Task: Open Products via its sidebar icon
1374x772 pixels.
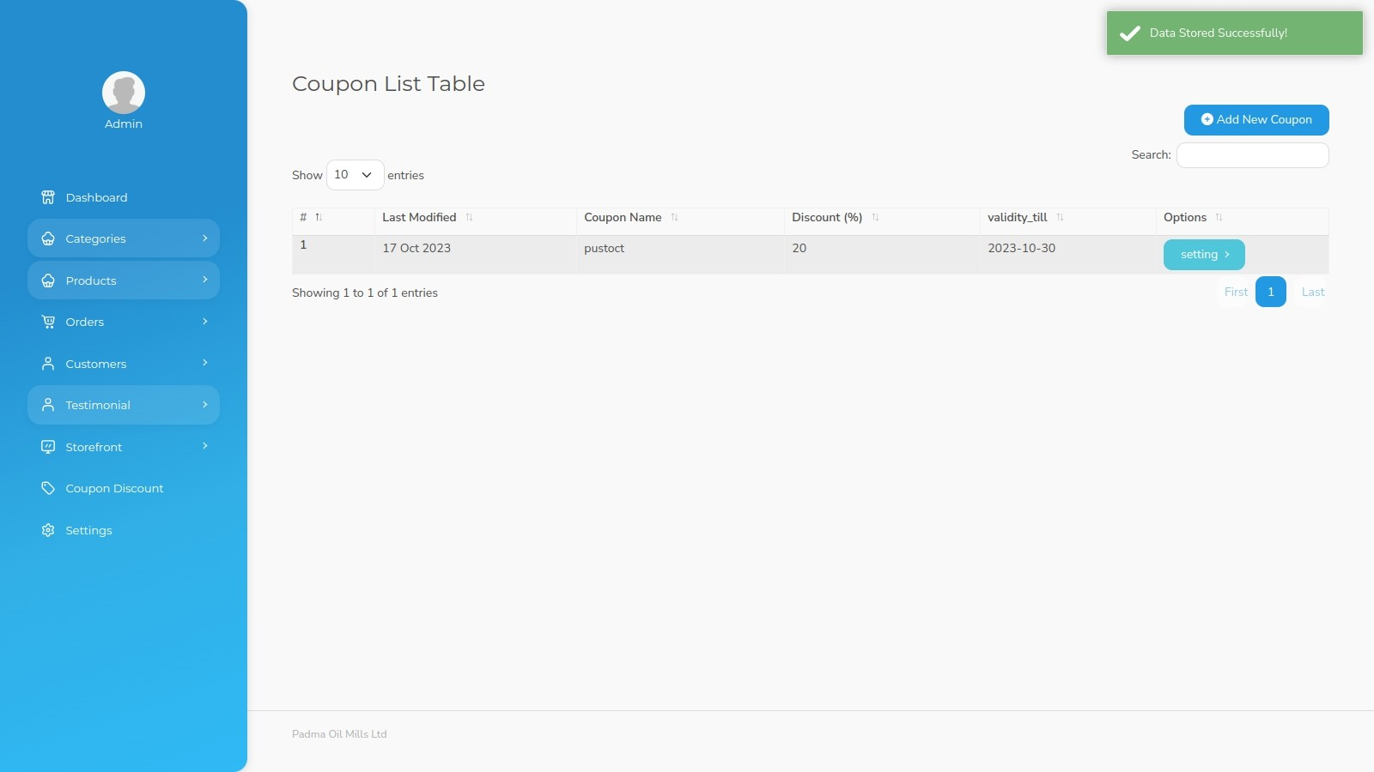Action: point(48,280)
